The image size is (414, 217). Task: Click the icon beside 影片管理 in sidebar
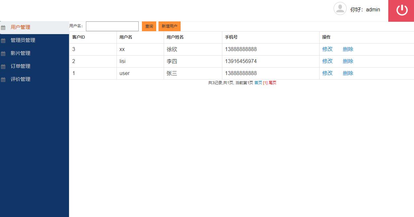pyautogui.click(x=4, y=53)
